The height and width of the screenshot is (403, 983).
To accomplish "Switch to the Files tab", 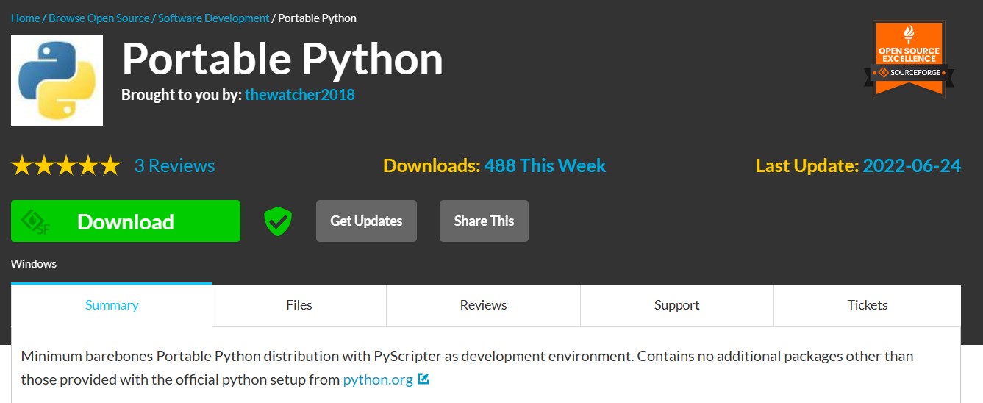I will [x=299, y=304].
